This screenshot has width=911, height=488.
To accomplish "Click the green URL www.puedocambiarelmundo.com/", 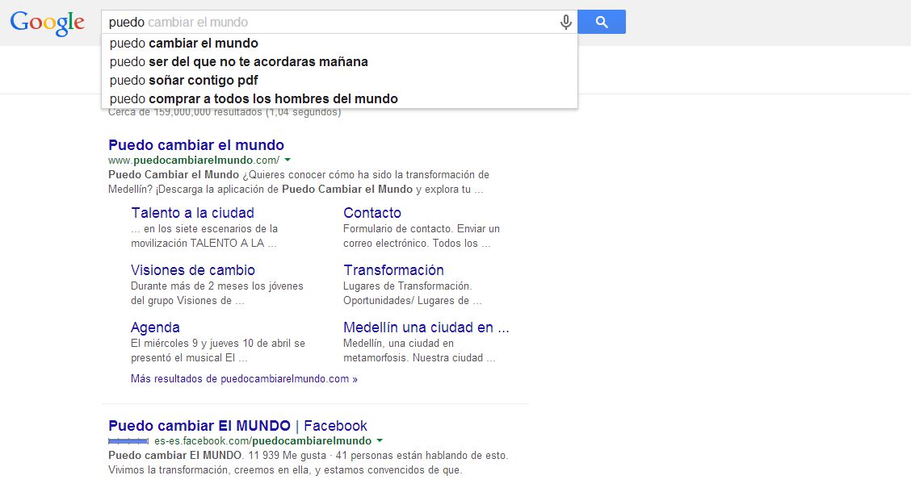I will pos(194,161).
